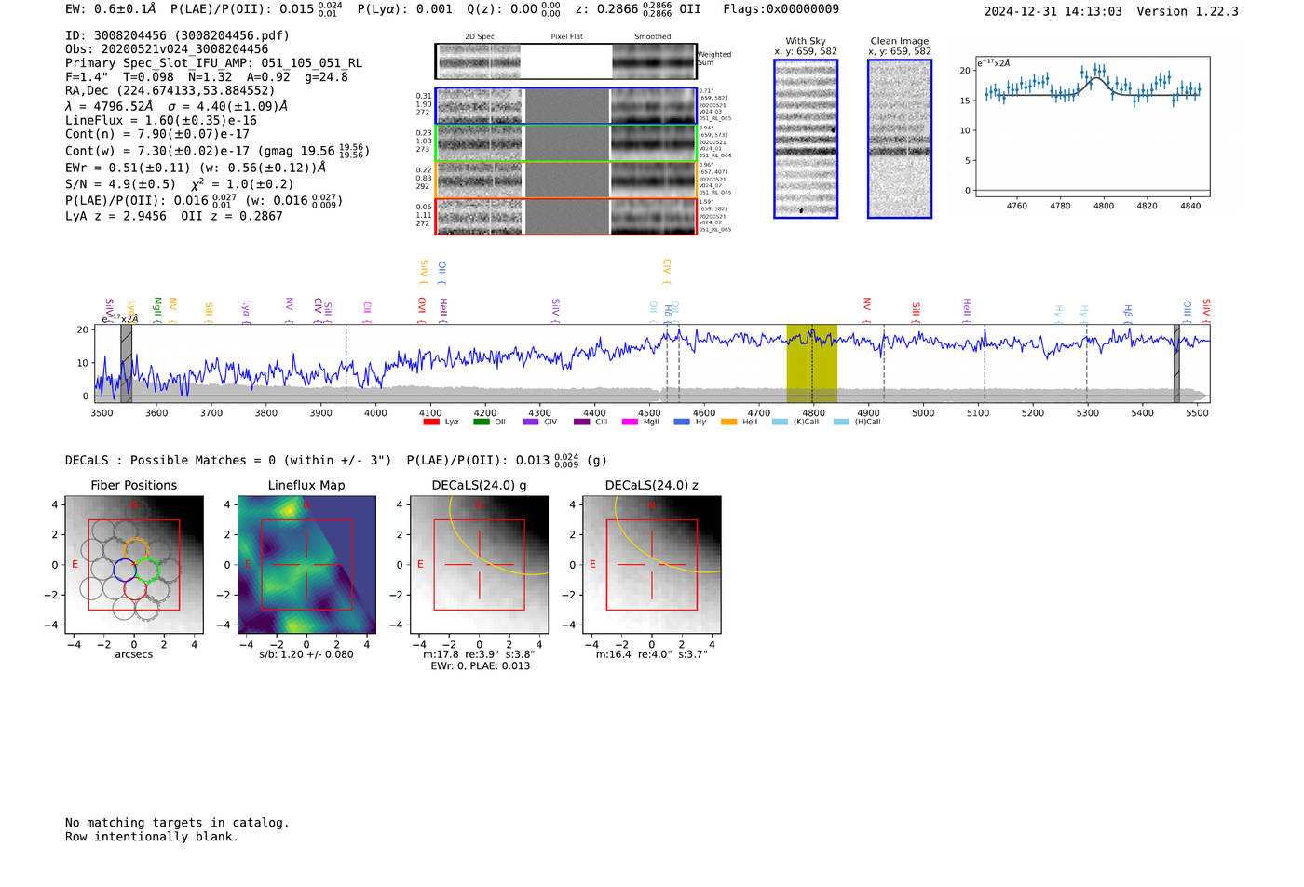Click the Weighted Sum 2D spectrum strip

coord(566,61)
